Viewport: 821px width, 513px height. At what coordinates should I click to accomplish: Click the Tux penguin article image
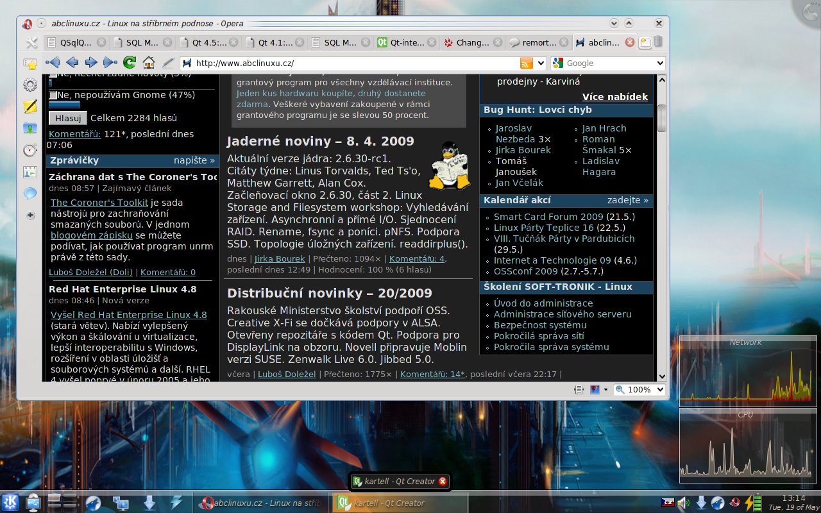[449, 165]
